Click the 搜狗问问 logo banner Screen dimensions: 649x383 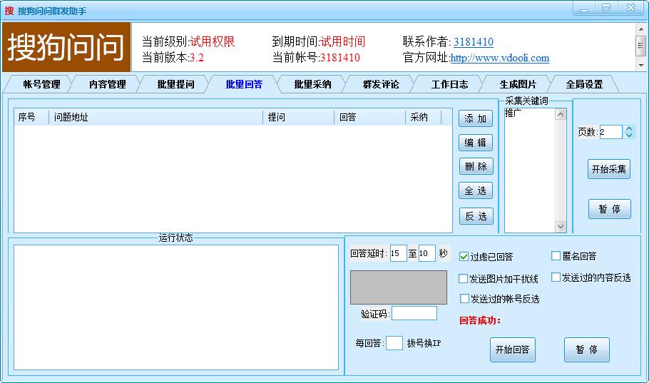[x=66, y=47]
